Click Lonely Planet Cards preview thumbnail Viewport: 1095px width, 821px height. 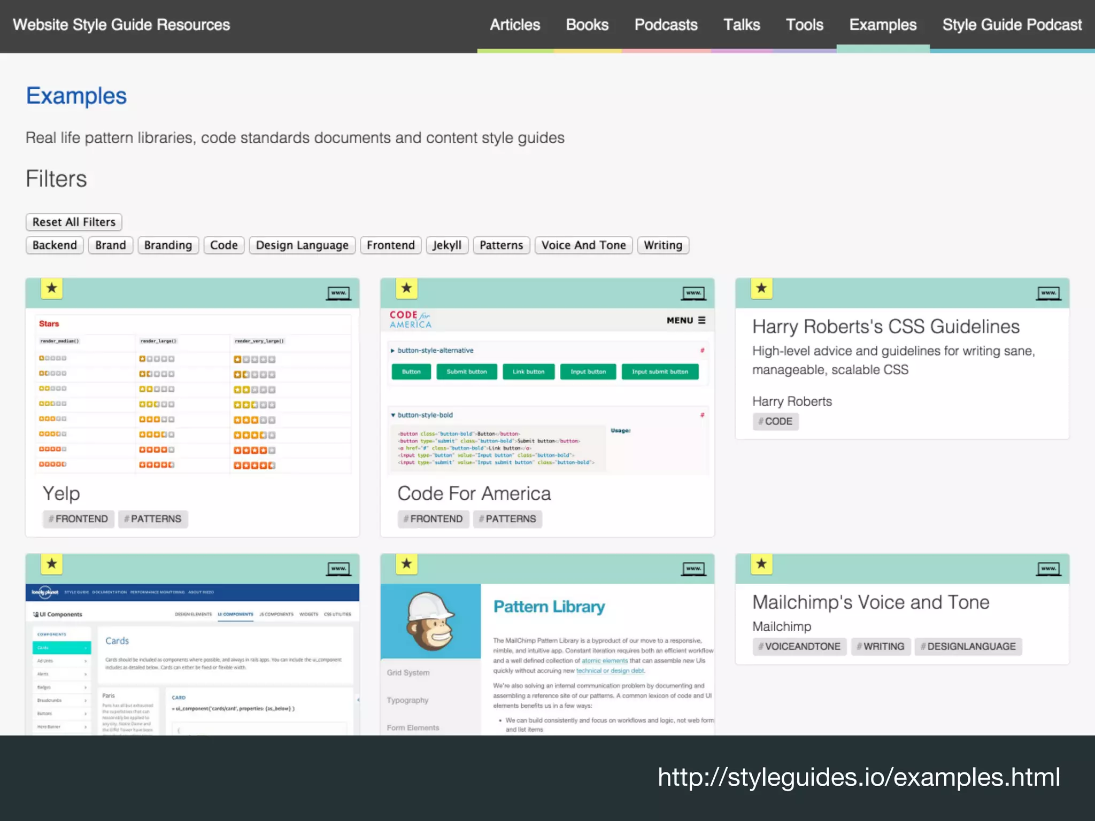coord(192,660)
